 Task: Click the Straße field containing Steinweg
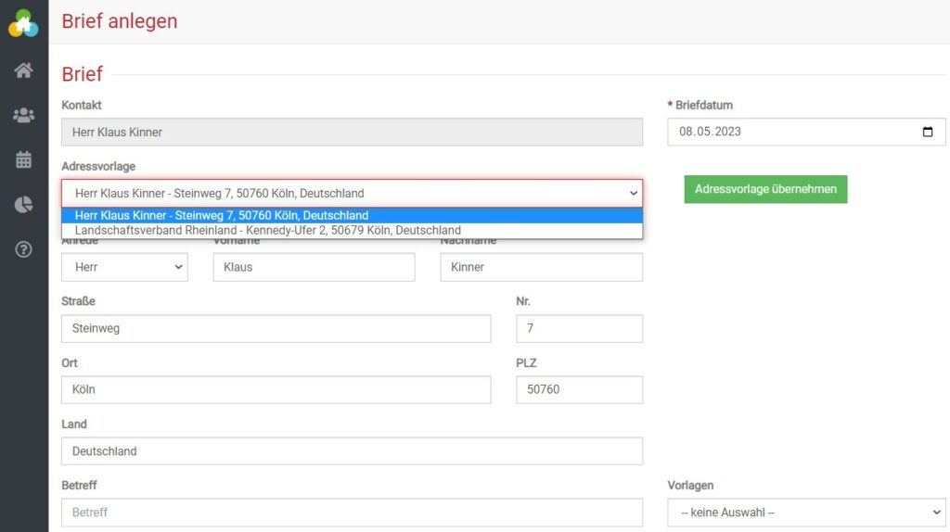(x=276, y=328)
